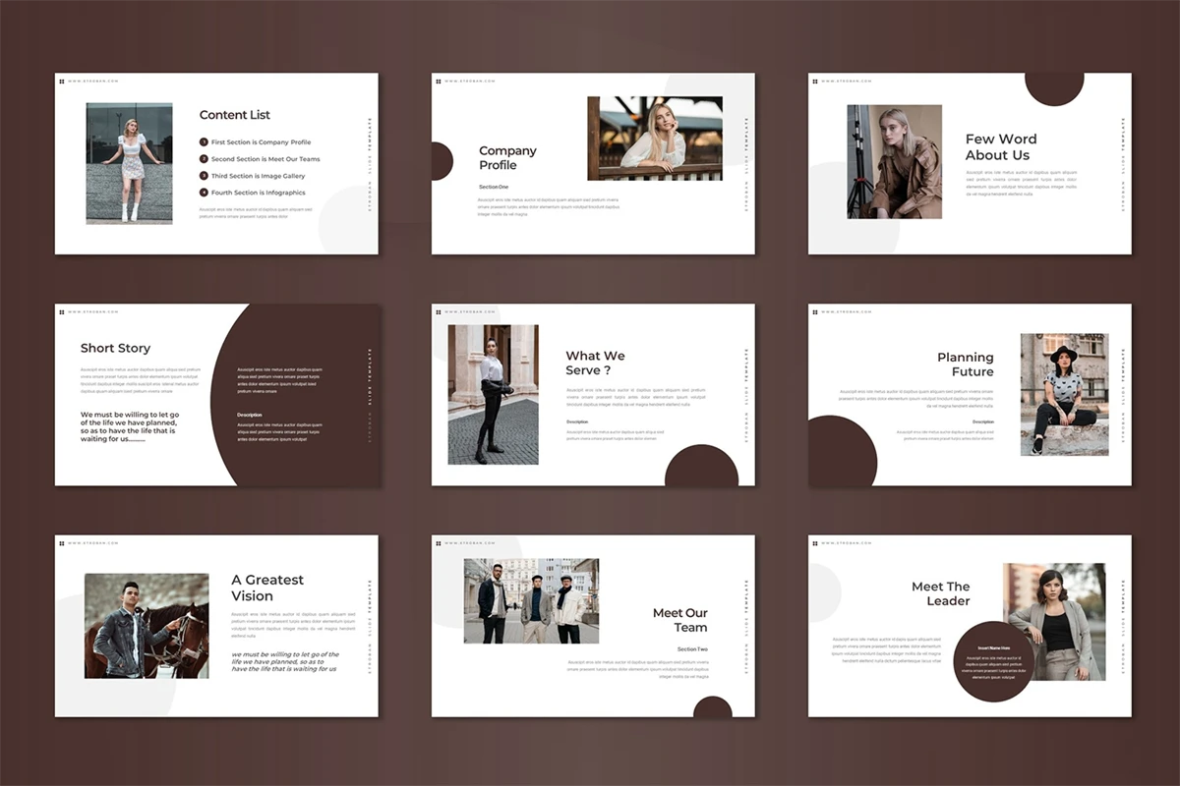Click the "Planning Future" title text
The image size is (1180, 786).
click(965, 365)
